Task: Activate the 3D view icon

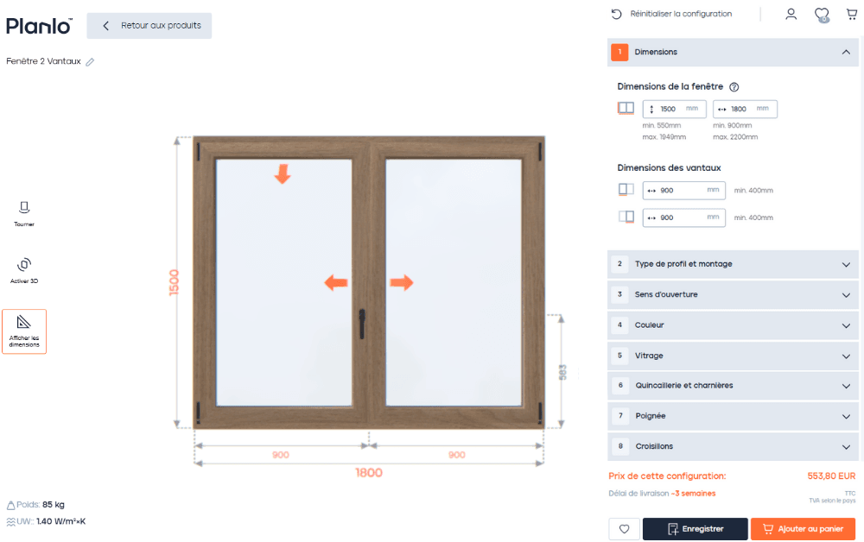Action: coord(24,264)
